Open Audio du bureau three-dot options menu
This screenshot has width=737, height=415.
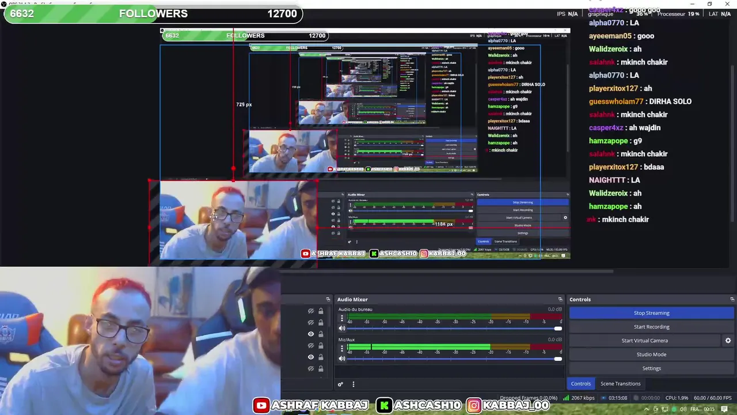(x=342, y=318)
